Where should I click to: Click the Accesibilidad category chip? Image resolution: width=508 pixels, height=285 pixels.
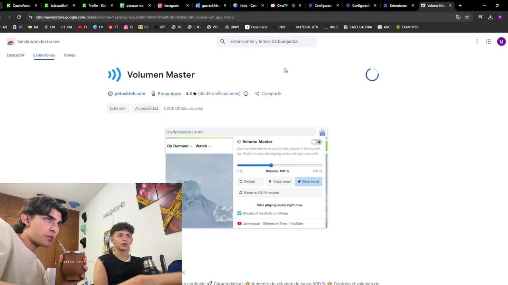[x=146, y=108]
